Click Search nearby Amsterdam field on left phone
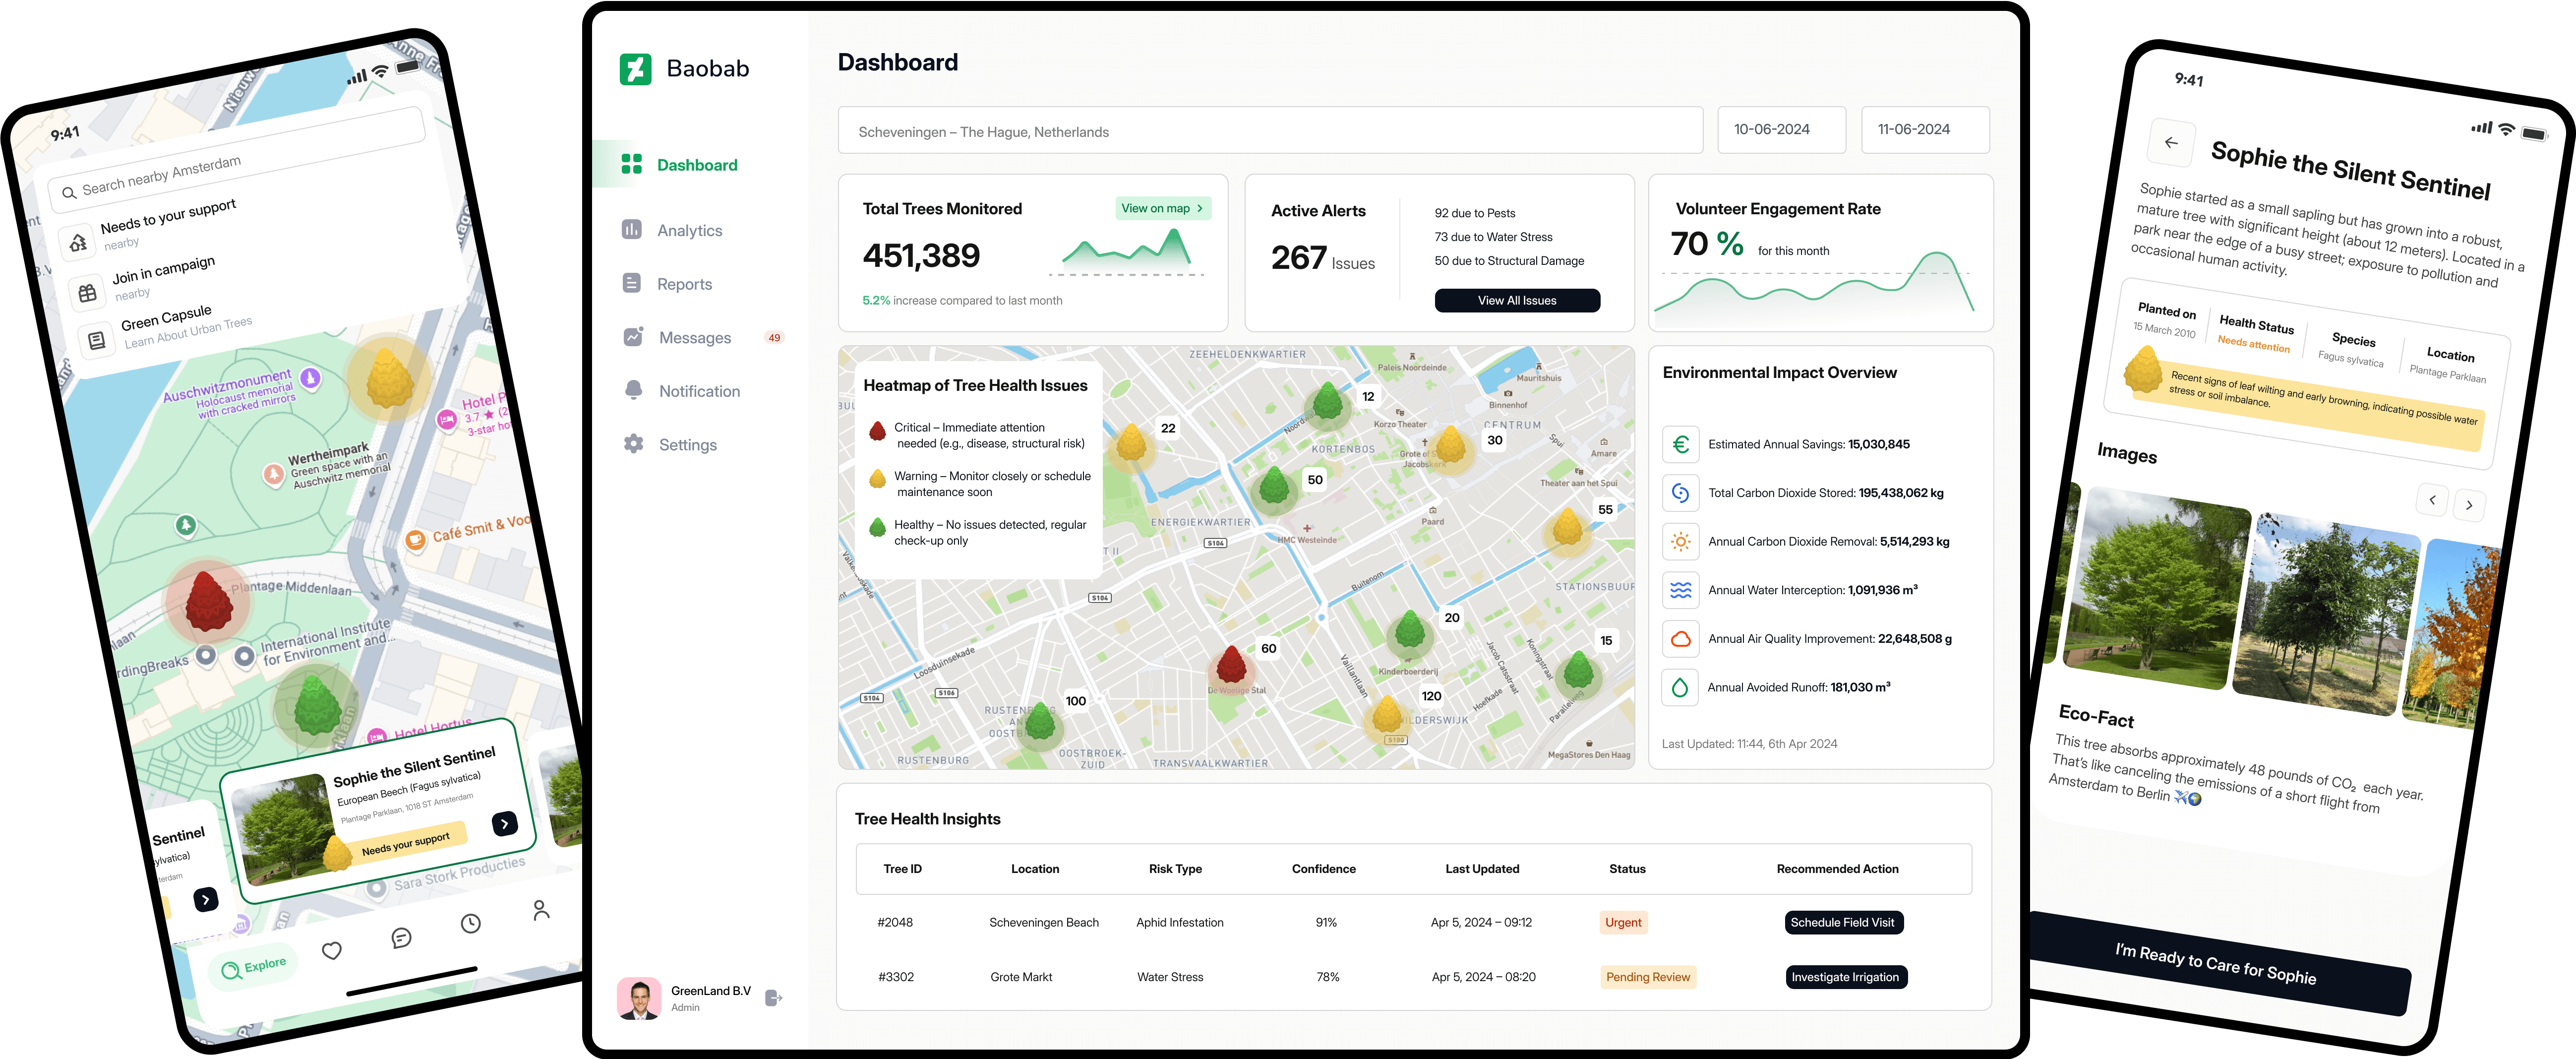Image resolution: width=2576 pixels, height=1059 pixels. pyautogui.click(x=237, y=159)
